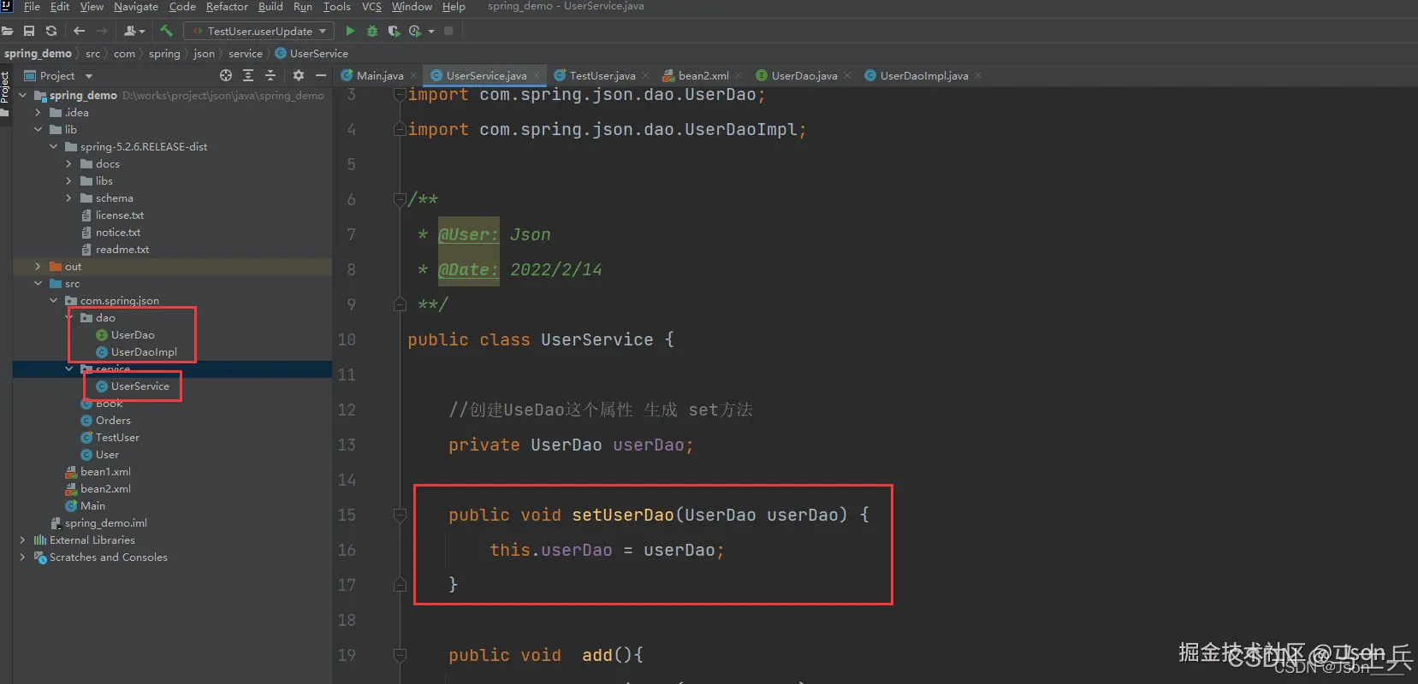Image resolution: width=1418 pixels, height=684 pixels.
Task: Expand the libs folder
Action: (x=68, y=180)
